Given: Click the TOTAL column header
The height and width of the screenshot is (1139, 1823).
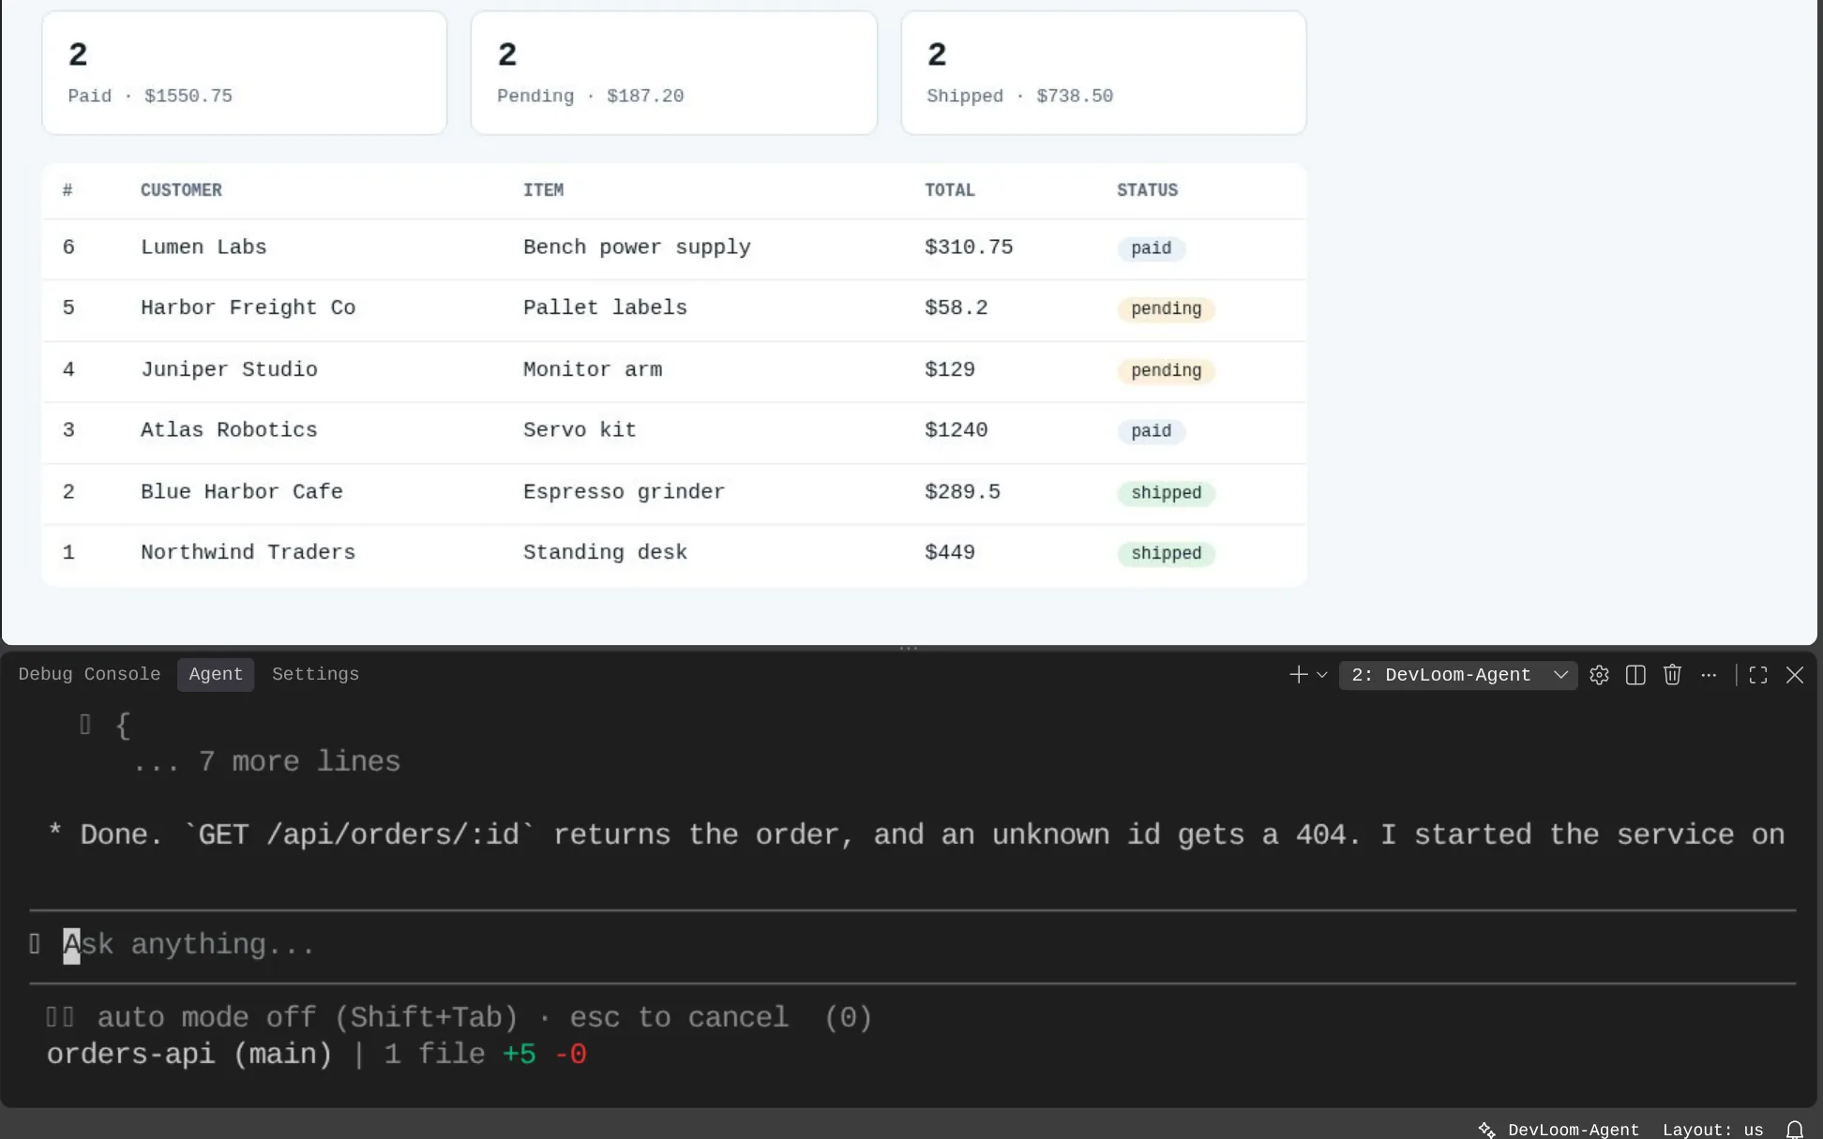Looking at the screenshot, I should click(949, 190).
